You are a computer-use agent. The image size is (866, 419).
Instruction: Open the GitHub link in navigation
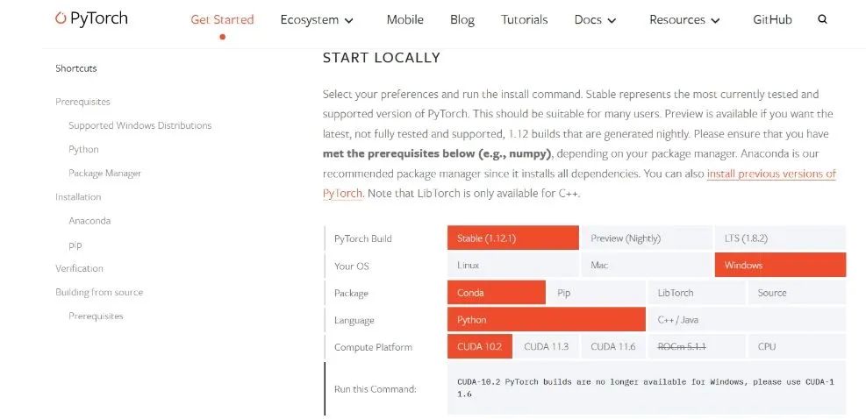pos(772,20)
